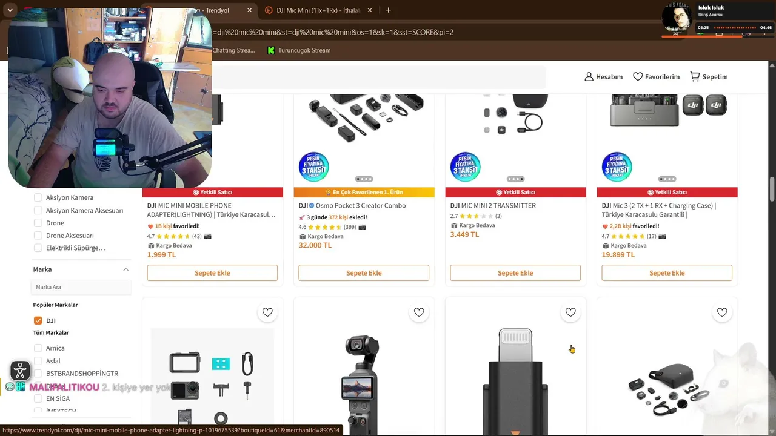Screen dimensions: 776x436
Task: Open the Sepetim cart icon
Action: [x=695, y=77]
